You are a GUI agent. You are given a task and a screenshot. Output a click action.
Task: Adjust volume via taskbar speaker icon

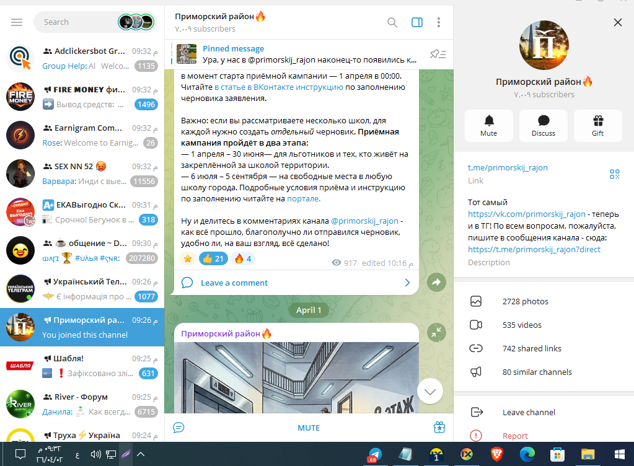[x=95, y=454]
